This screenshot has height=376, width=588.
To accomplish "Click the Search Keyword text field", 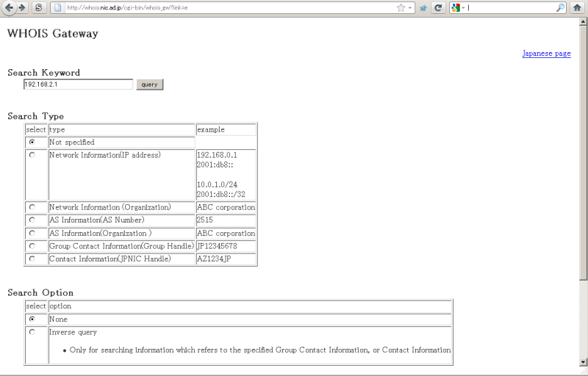I will [78, 84].
